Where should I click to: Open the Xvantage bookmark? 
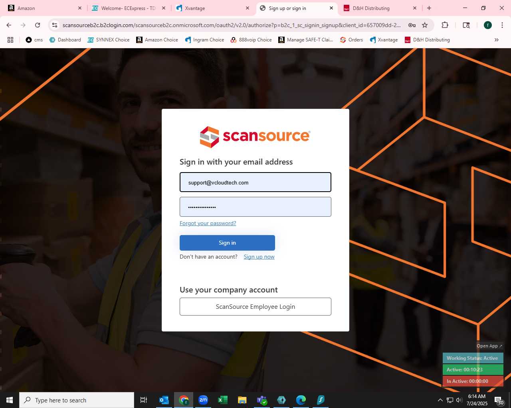[x=384, y=40]
